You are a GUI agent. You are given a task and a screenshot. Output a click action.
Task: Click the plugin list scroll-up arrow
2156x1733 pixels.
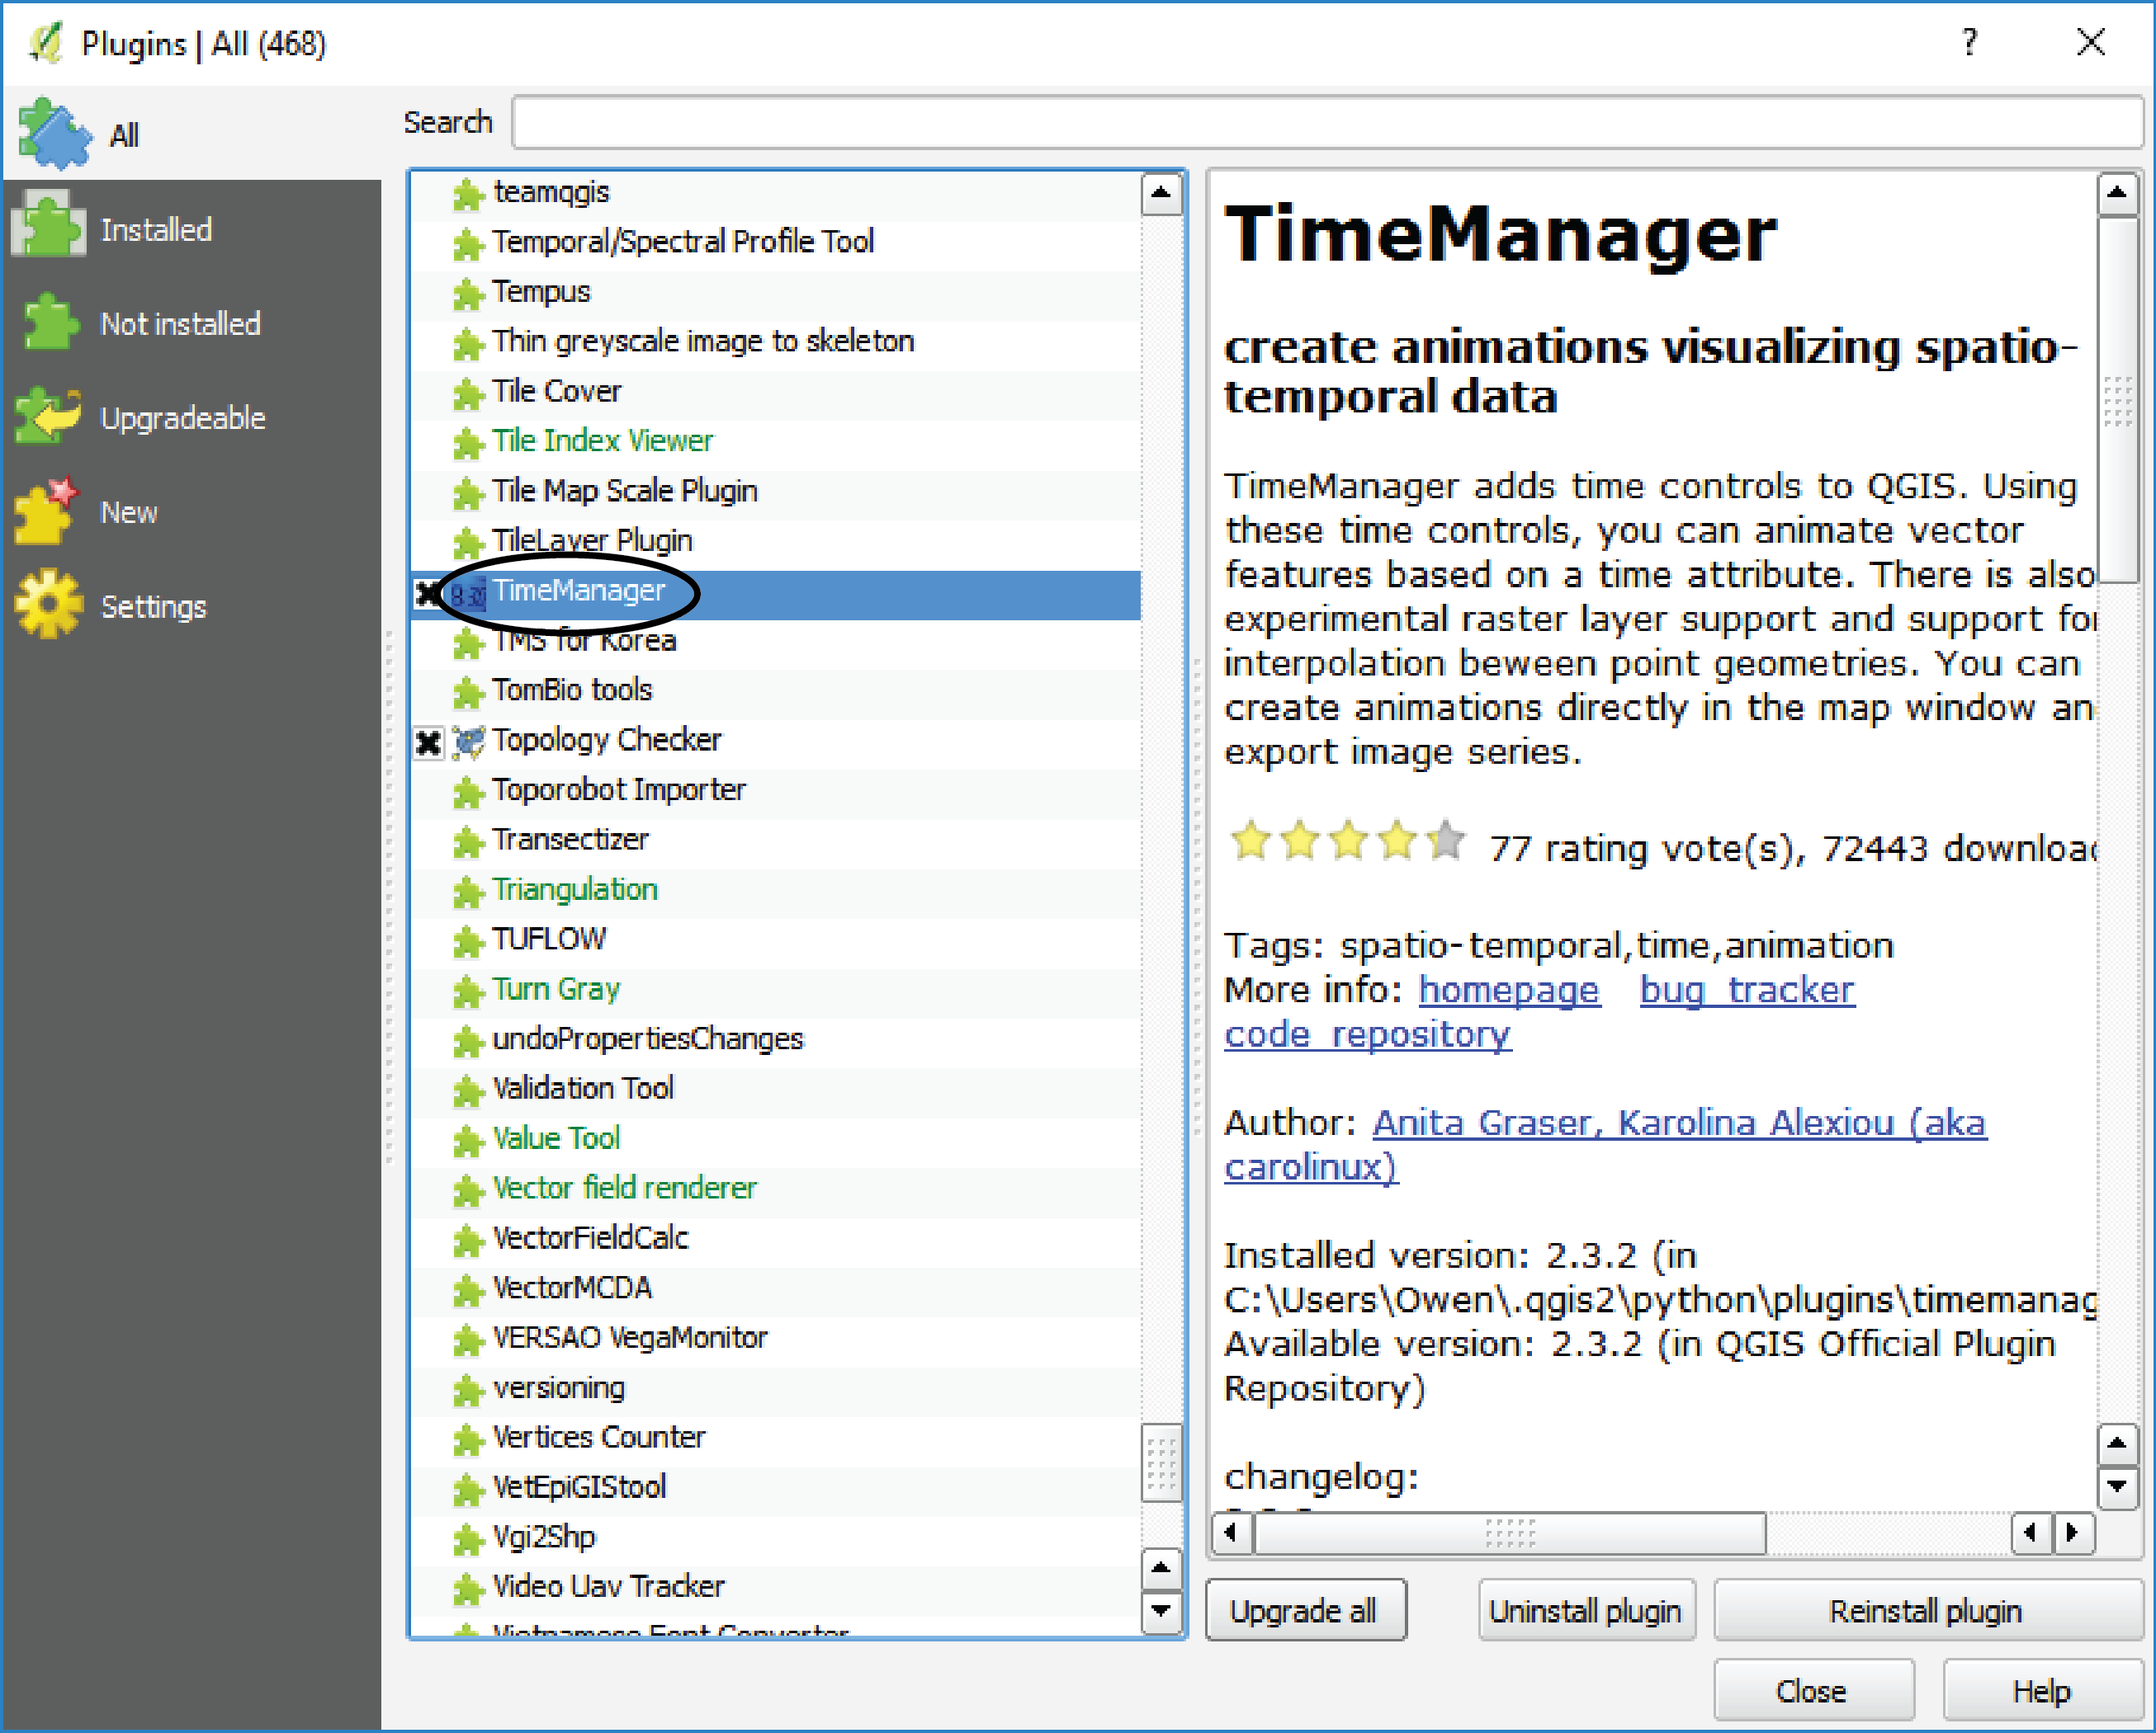tap(1161, 193)
